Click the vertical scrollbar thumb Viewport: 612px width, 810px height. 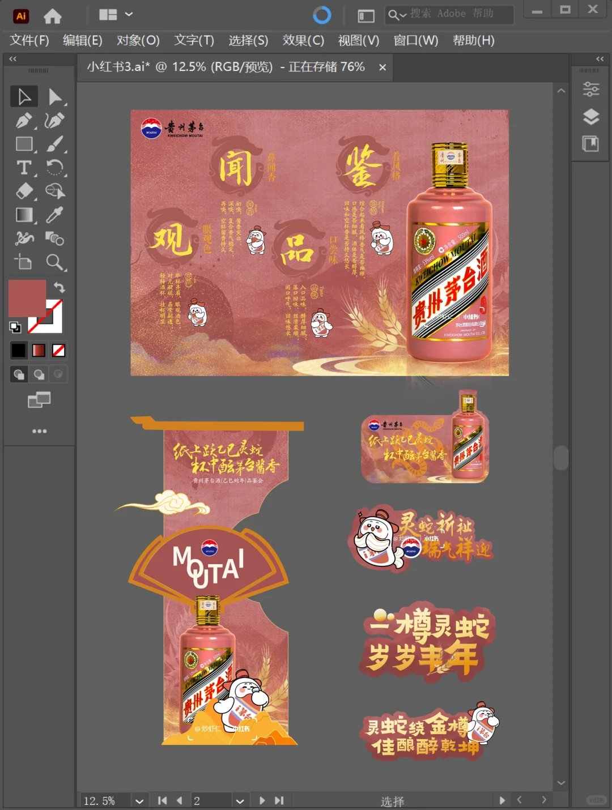561,458
